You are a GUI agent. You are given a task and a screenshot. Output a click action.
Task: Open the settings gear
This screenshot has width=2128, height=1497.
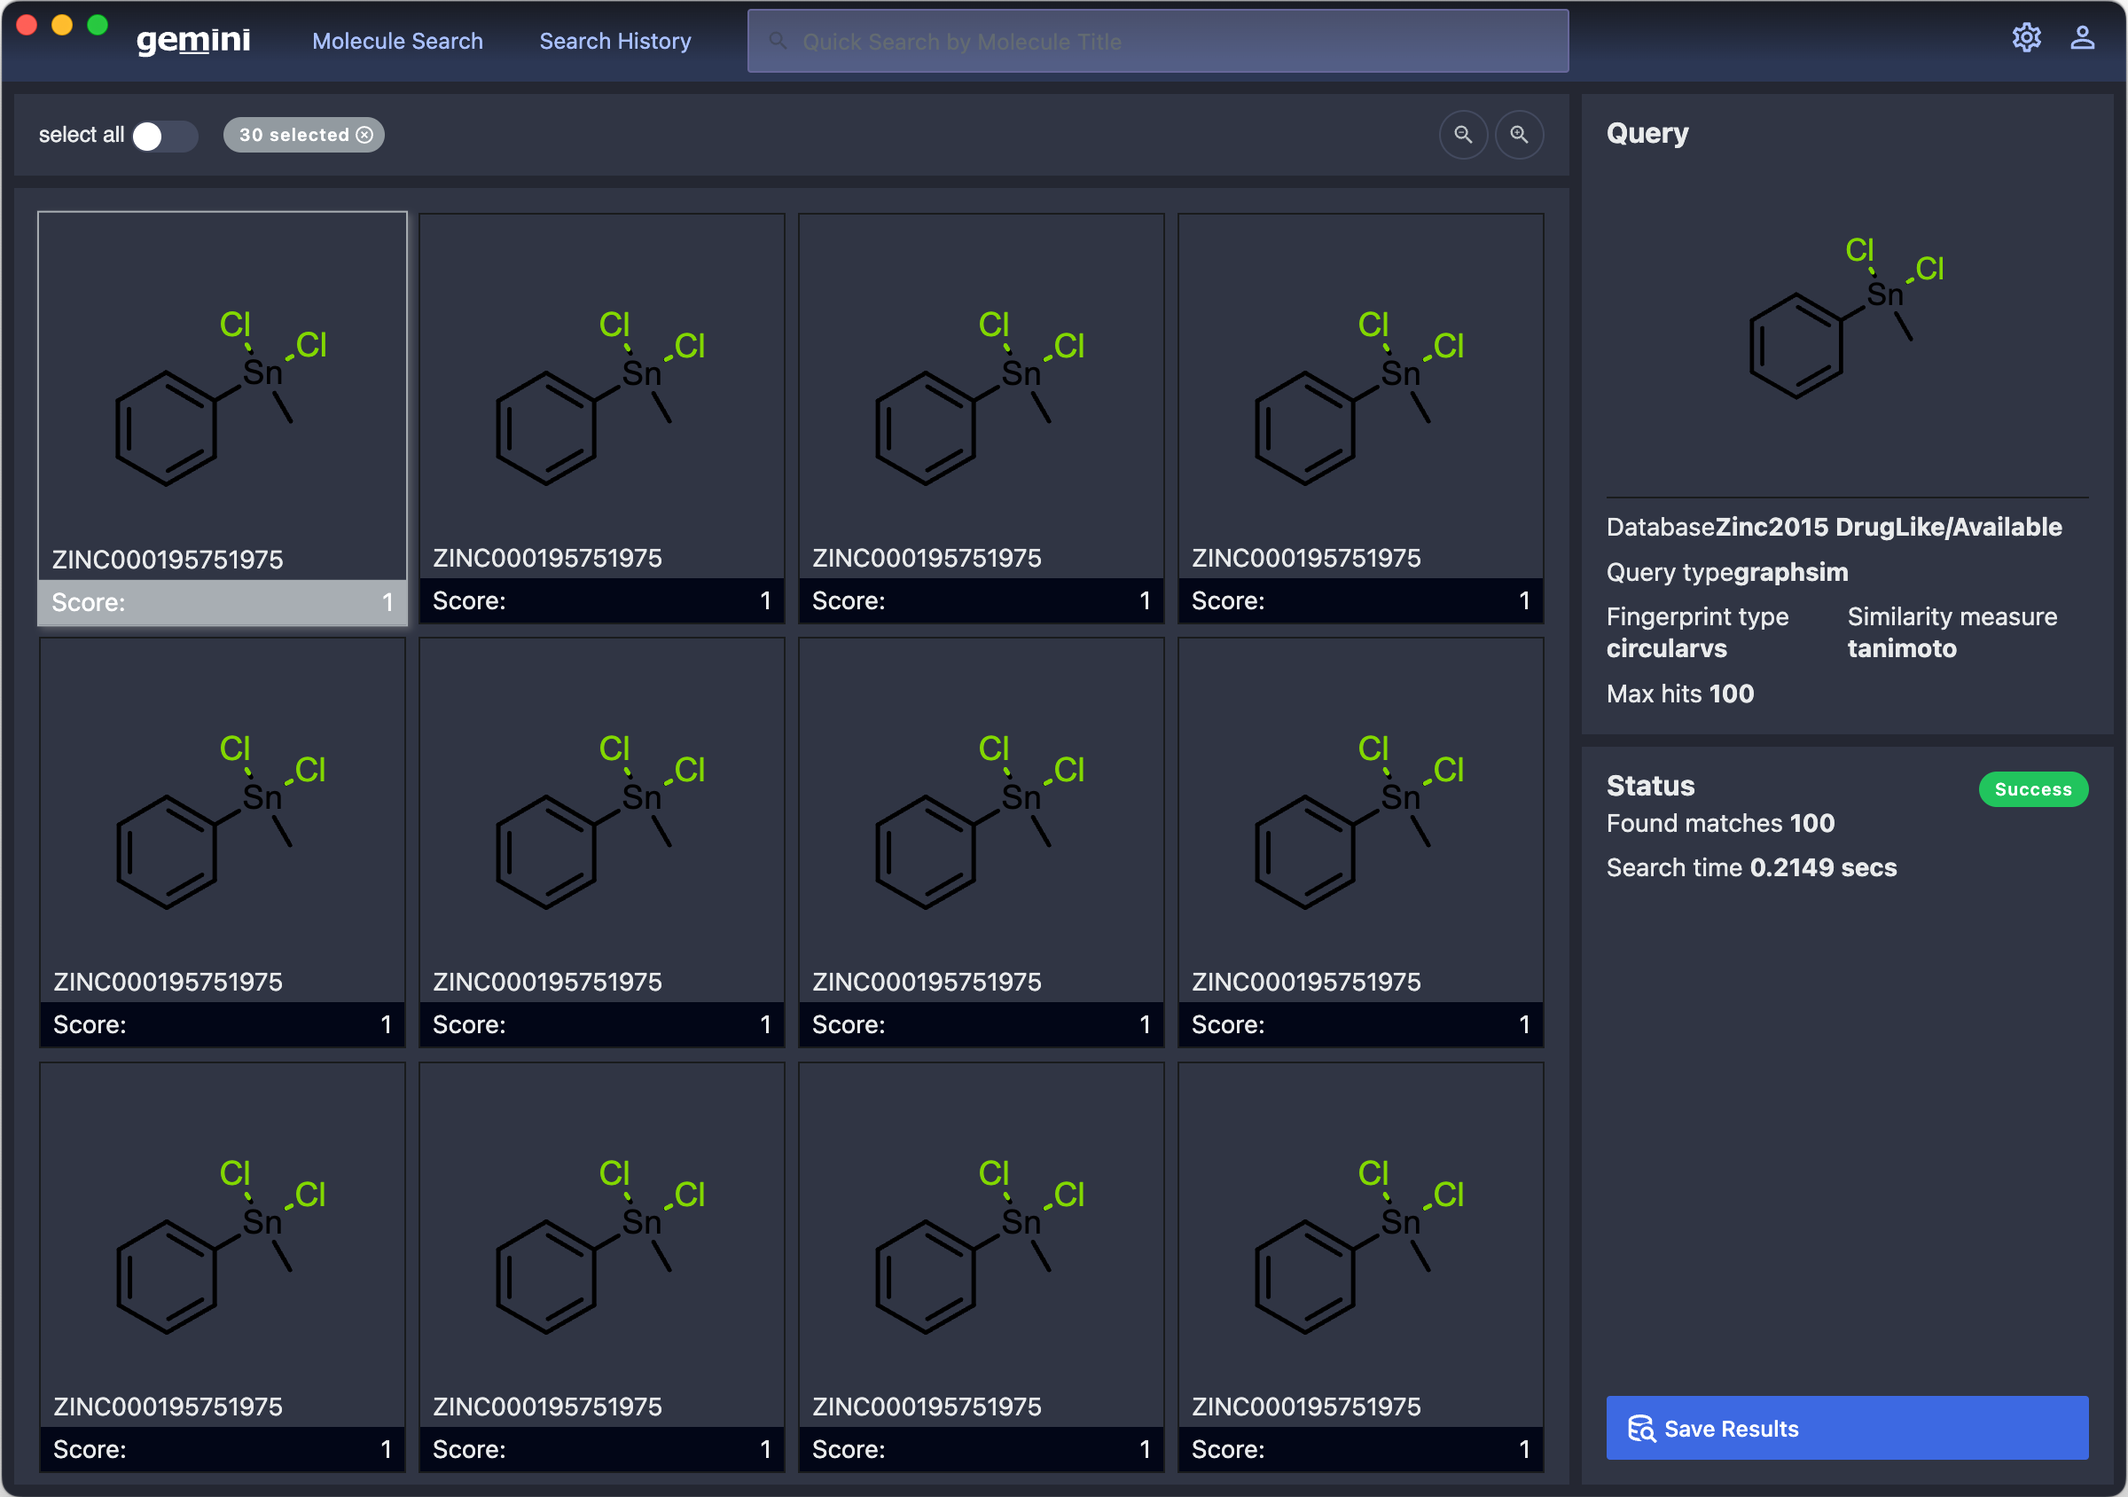click(2027, 38)
